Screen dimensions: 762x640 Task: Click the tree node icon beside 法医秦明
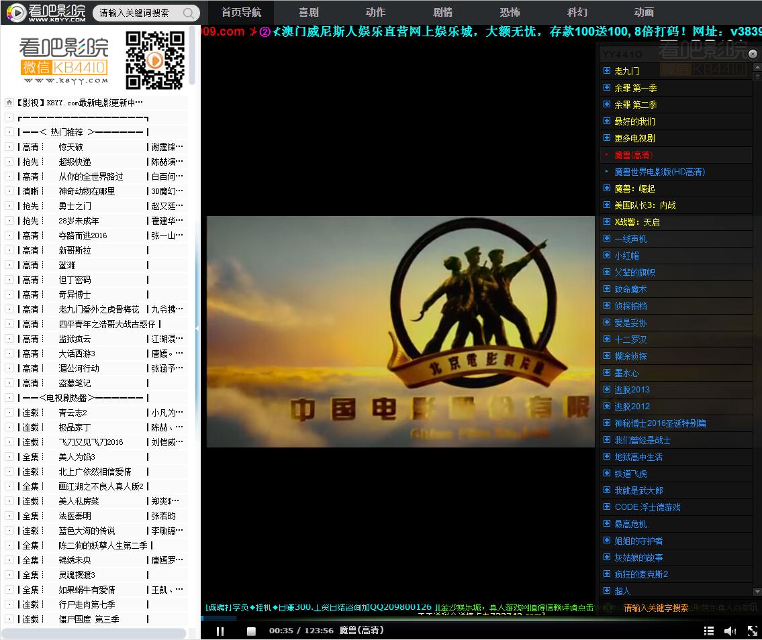tap(9, 516)
